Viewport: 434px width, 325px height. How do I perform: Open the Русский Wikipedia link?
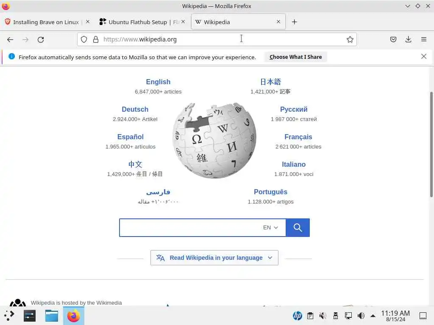tap(294, 109)
